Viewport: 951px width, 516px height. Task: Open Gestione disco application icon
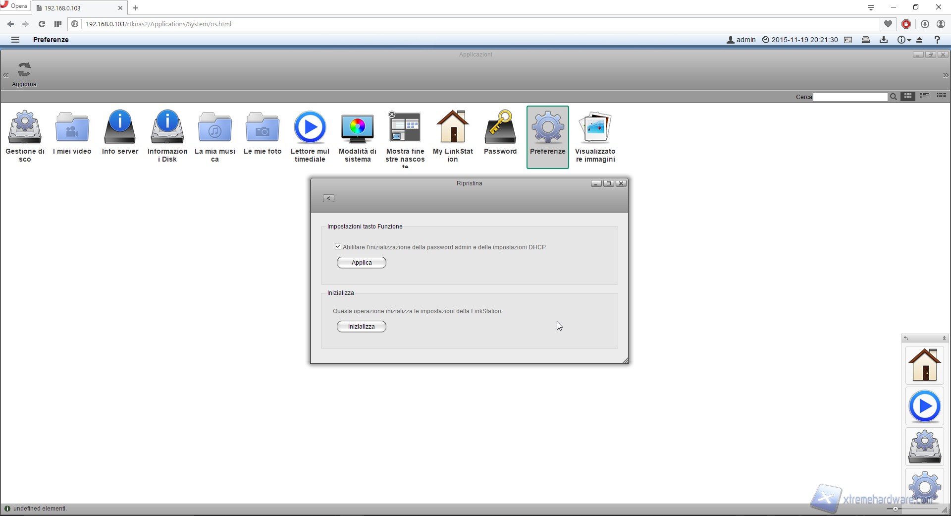(x=25, y=128)
